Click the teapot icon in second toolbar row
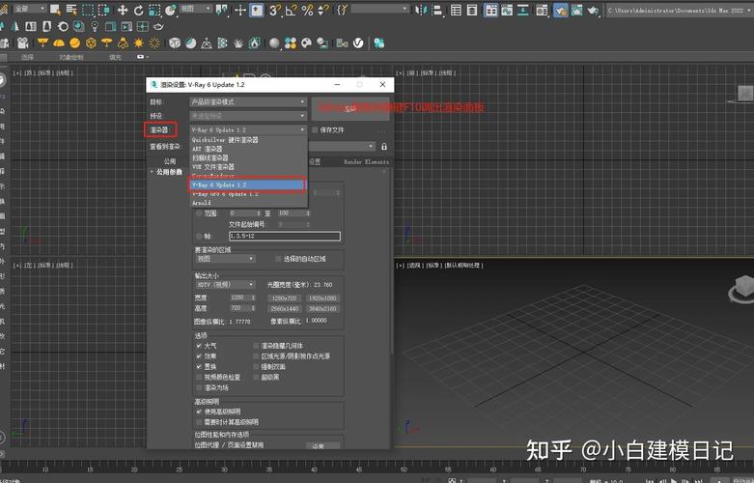The width and height of the screenshot is (754, 483). (x=158, y=27)
